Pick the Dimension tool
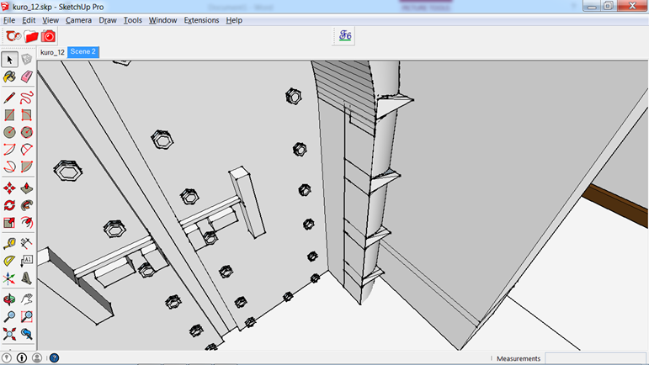 (26, 243)
